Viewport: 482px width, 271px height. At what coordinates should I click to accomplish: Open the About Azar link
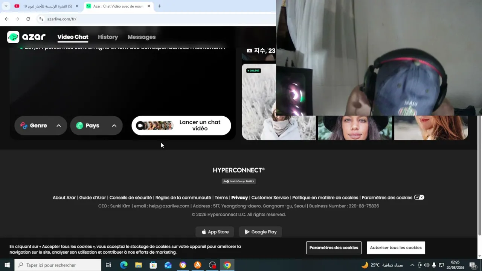tap(64, 198)
